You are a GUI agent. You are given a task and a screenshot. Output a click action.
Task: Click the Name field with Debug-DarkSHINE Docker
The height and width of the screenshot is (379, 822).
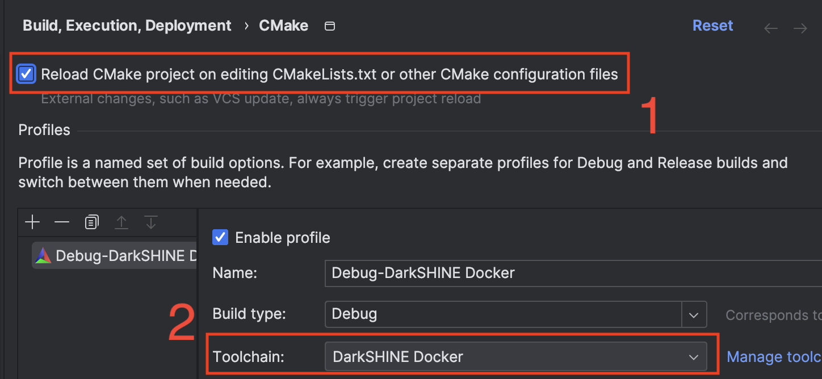coord(573,273)
